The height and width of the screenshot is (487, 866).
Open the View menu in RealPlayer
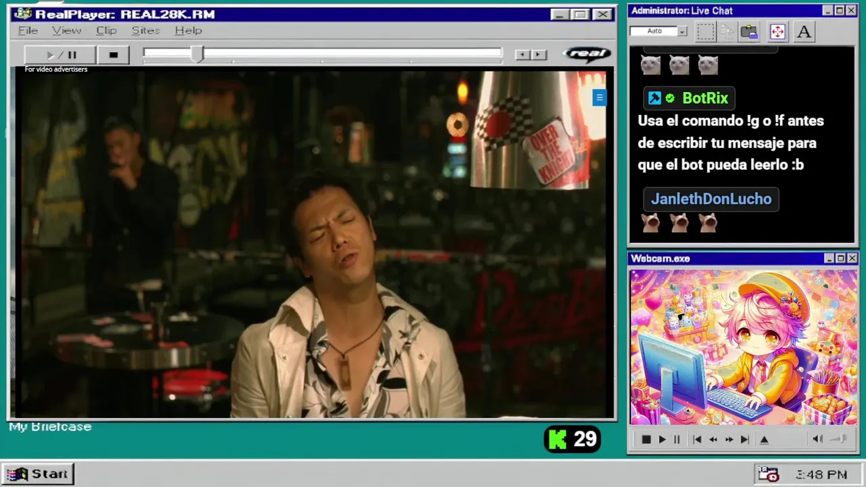click(x=66, y=30)
